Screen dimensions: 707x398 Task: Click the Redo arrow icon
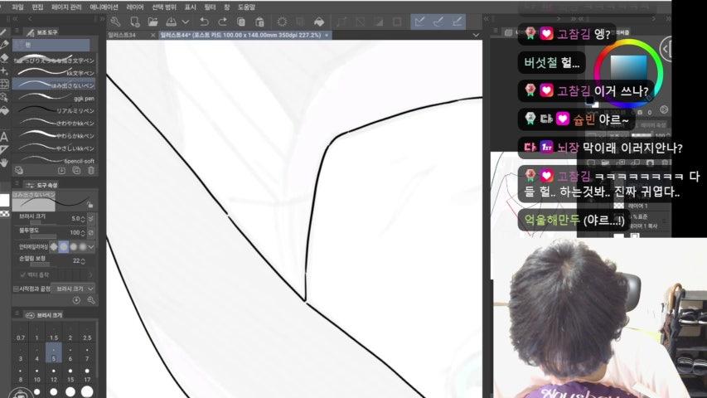tap(222, 22)
